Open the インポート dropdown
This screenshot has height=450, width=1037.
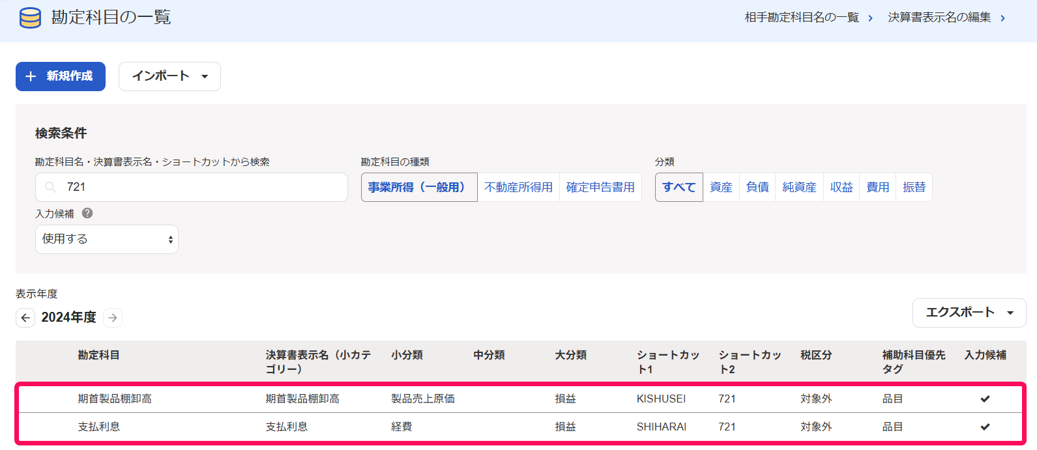click(x=169, y=76)
